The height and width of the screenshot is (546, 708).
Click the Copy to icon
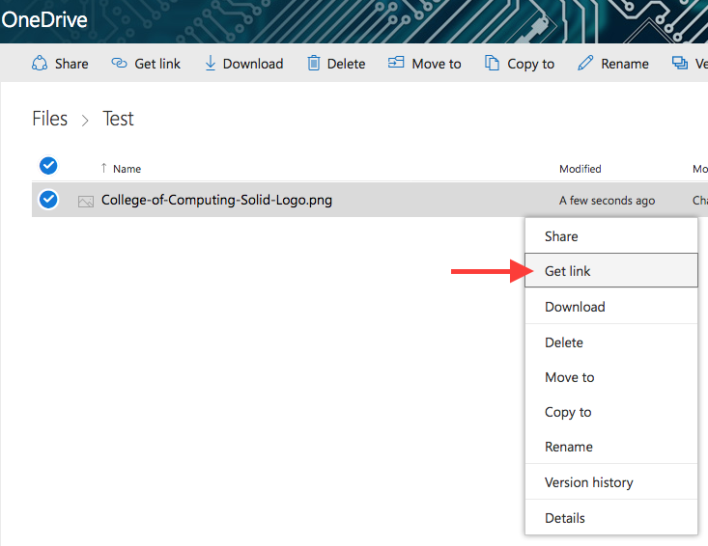(x=493, y=64)
